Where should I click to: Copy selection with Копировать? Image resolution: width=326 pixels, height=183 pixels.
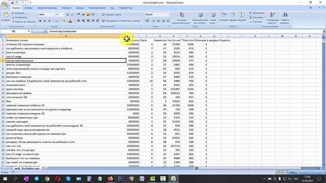click(19, 17)
